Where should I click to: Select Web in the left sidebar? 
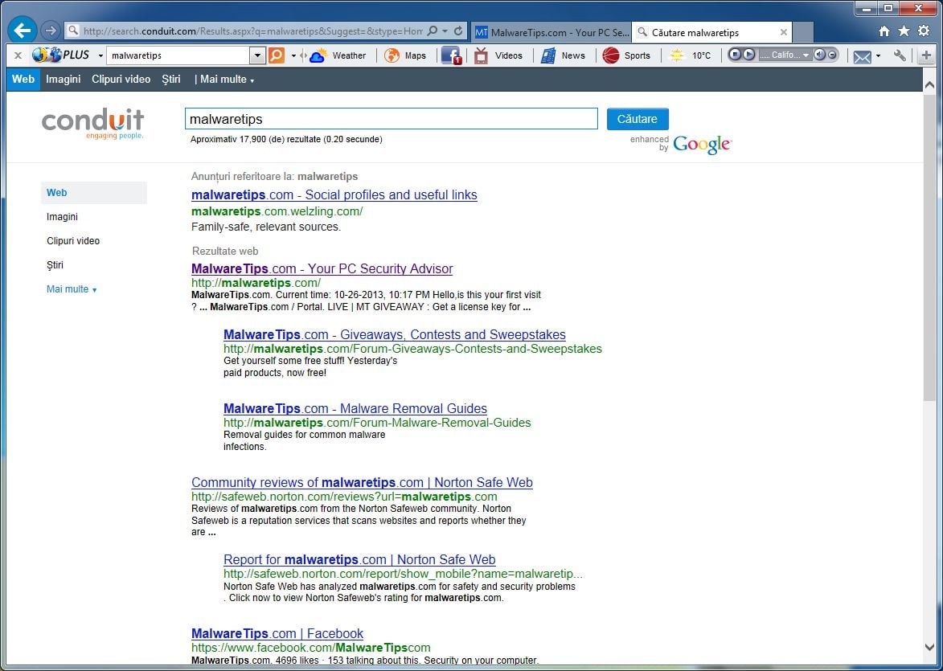point(94,193)
